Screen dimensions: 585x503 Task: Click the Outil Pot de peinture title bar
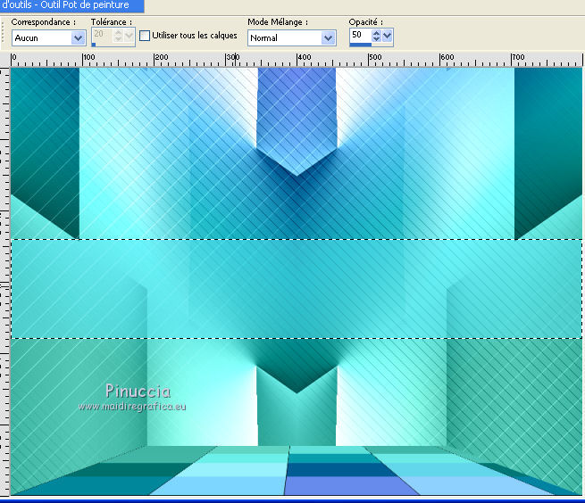click(71, 5)
